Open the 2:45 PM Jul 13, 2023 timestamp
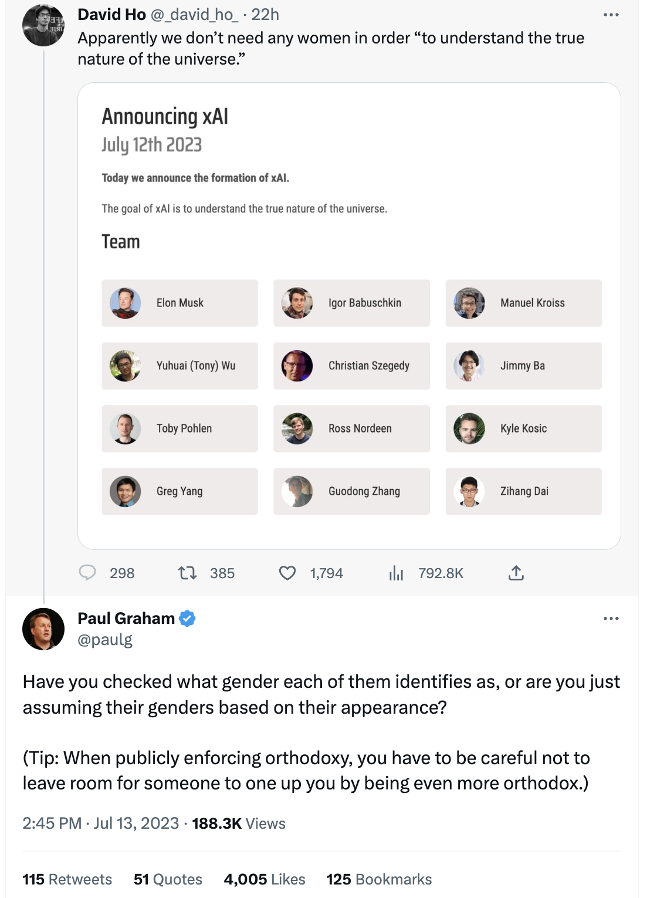 click(x=100, y=823)
